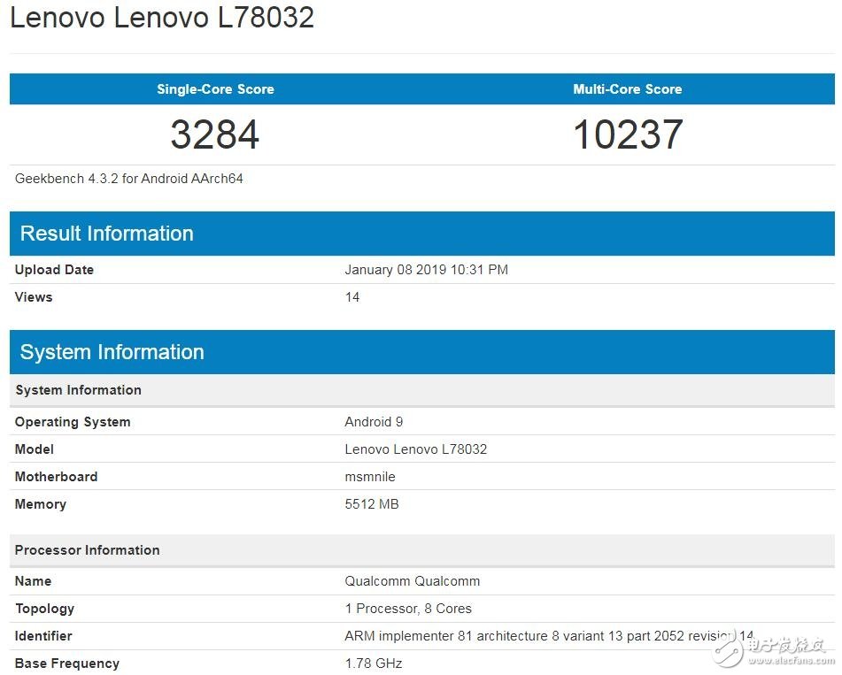
Task: Click the 1 Processor, 8 Cores topology value
Action: click(408, 609)
